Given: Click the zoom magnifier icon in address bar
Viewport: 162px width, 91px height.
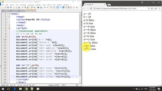Looking at the screenshot, I should pos(149,8).
